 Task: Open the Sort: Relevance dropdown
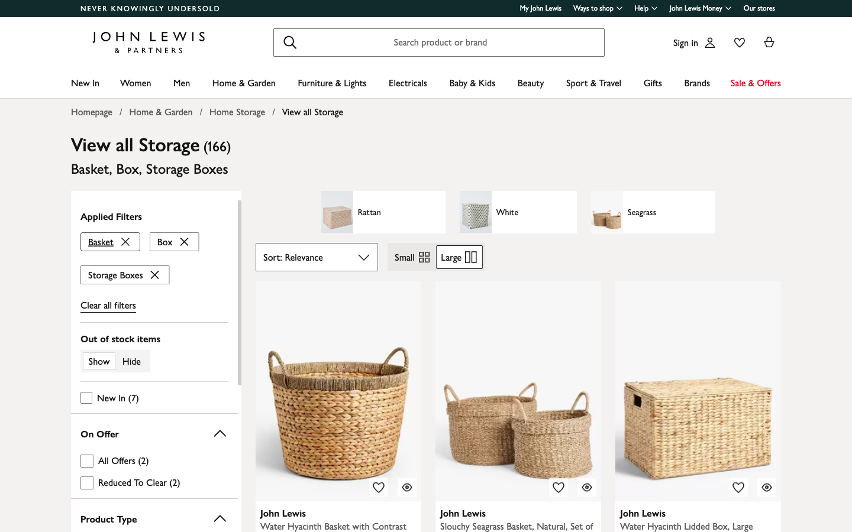pos(317,257)
